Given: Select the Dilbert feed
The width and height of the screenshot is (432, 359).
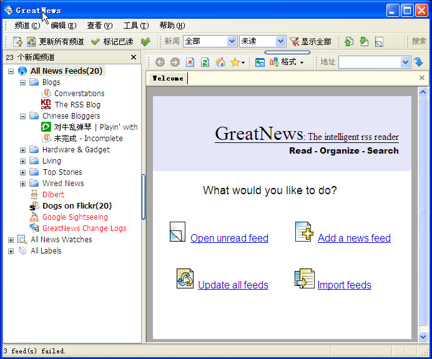Looking at the screenshot, I should pyautogui.click(x=53, y=195).
